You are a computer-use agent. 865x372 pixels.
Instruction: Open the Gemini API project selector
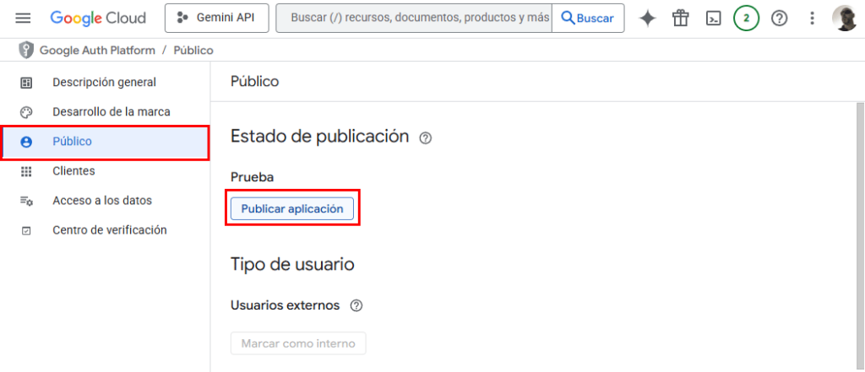[216, 18]
